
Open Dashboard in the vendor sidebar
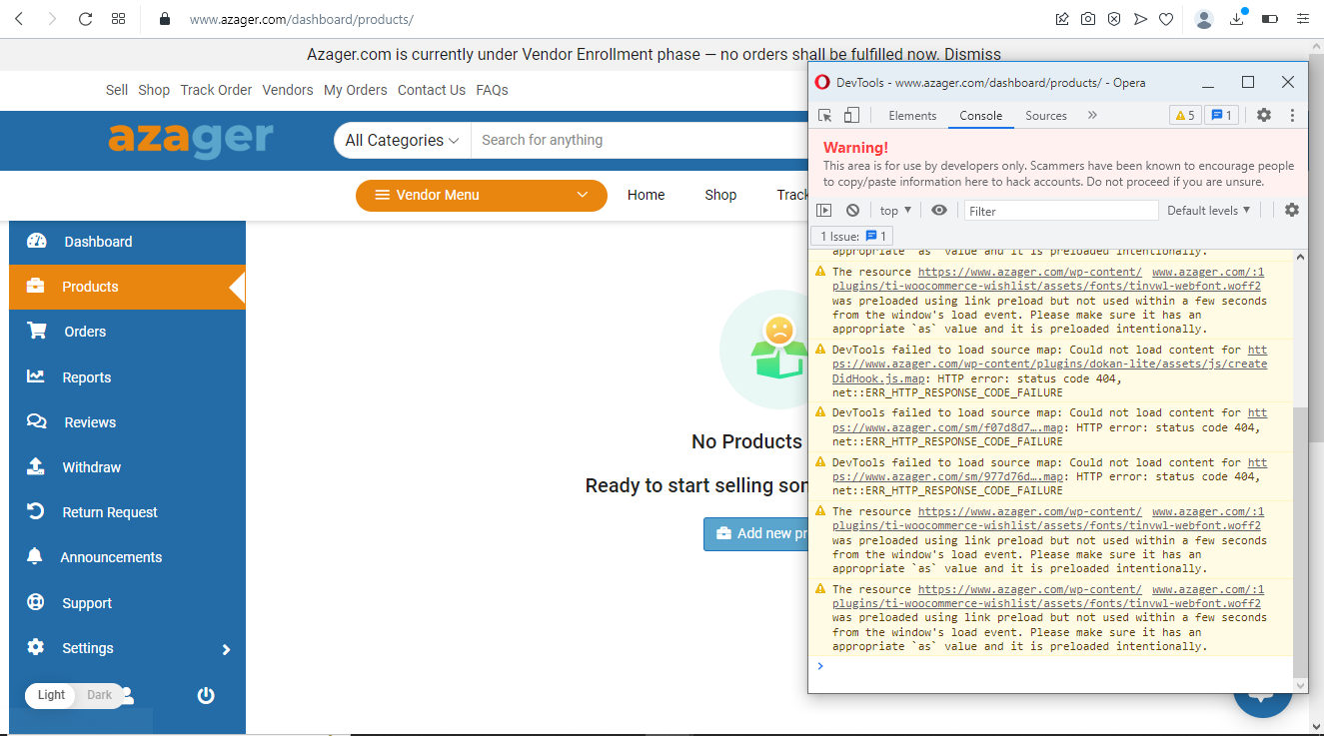[x=127, y=242]
